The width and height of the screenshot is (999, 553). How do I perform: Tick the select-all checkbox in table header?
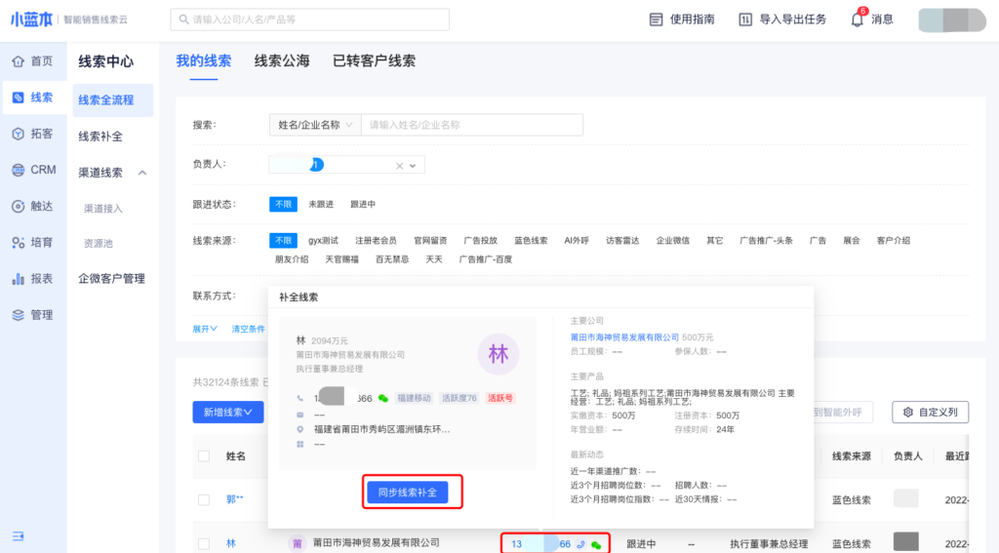pyautogui.click(x=204, y=456)
